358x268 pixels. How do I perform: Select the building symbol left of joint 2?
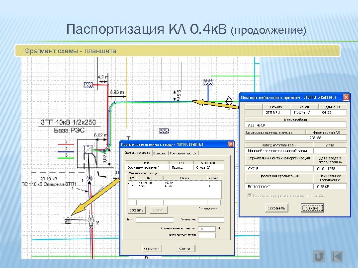[68, 220]
